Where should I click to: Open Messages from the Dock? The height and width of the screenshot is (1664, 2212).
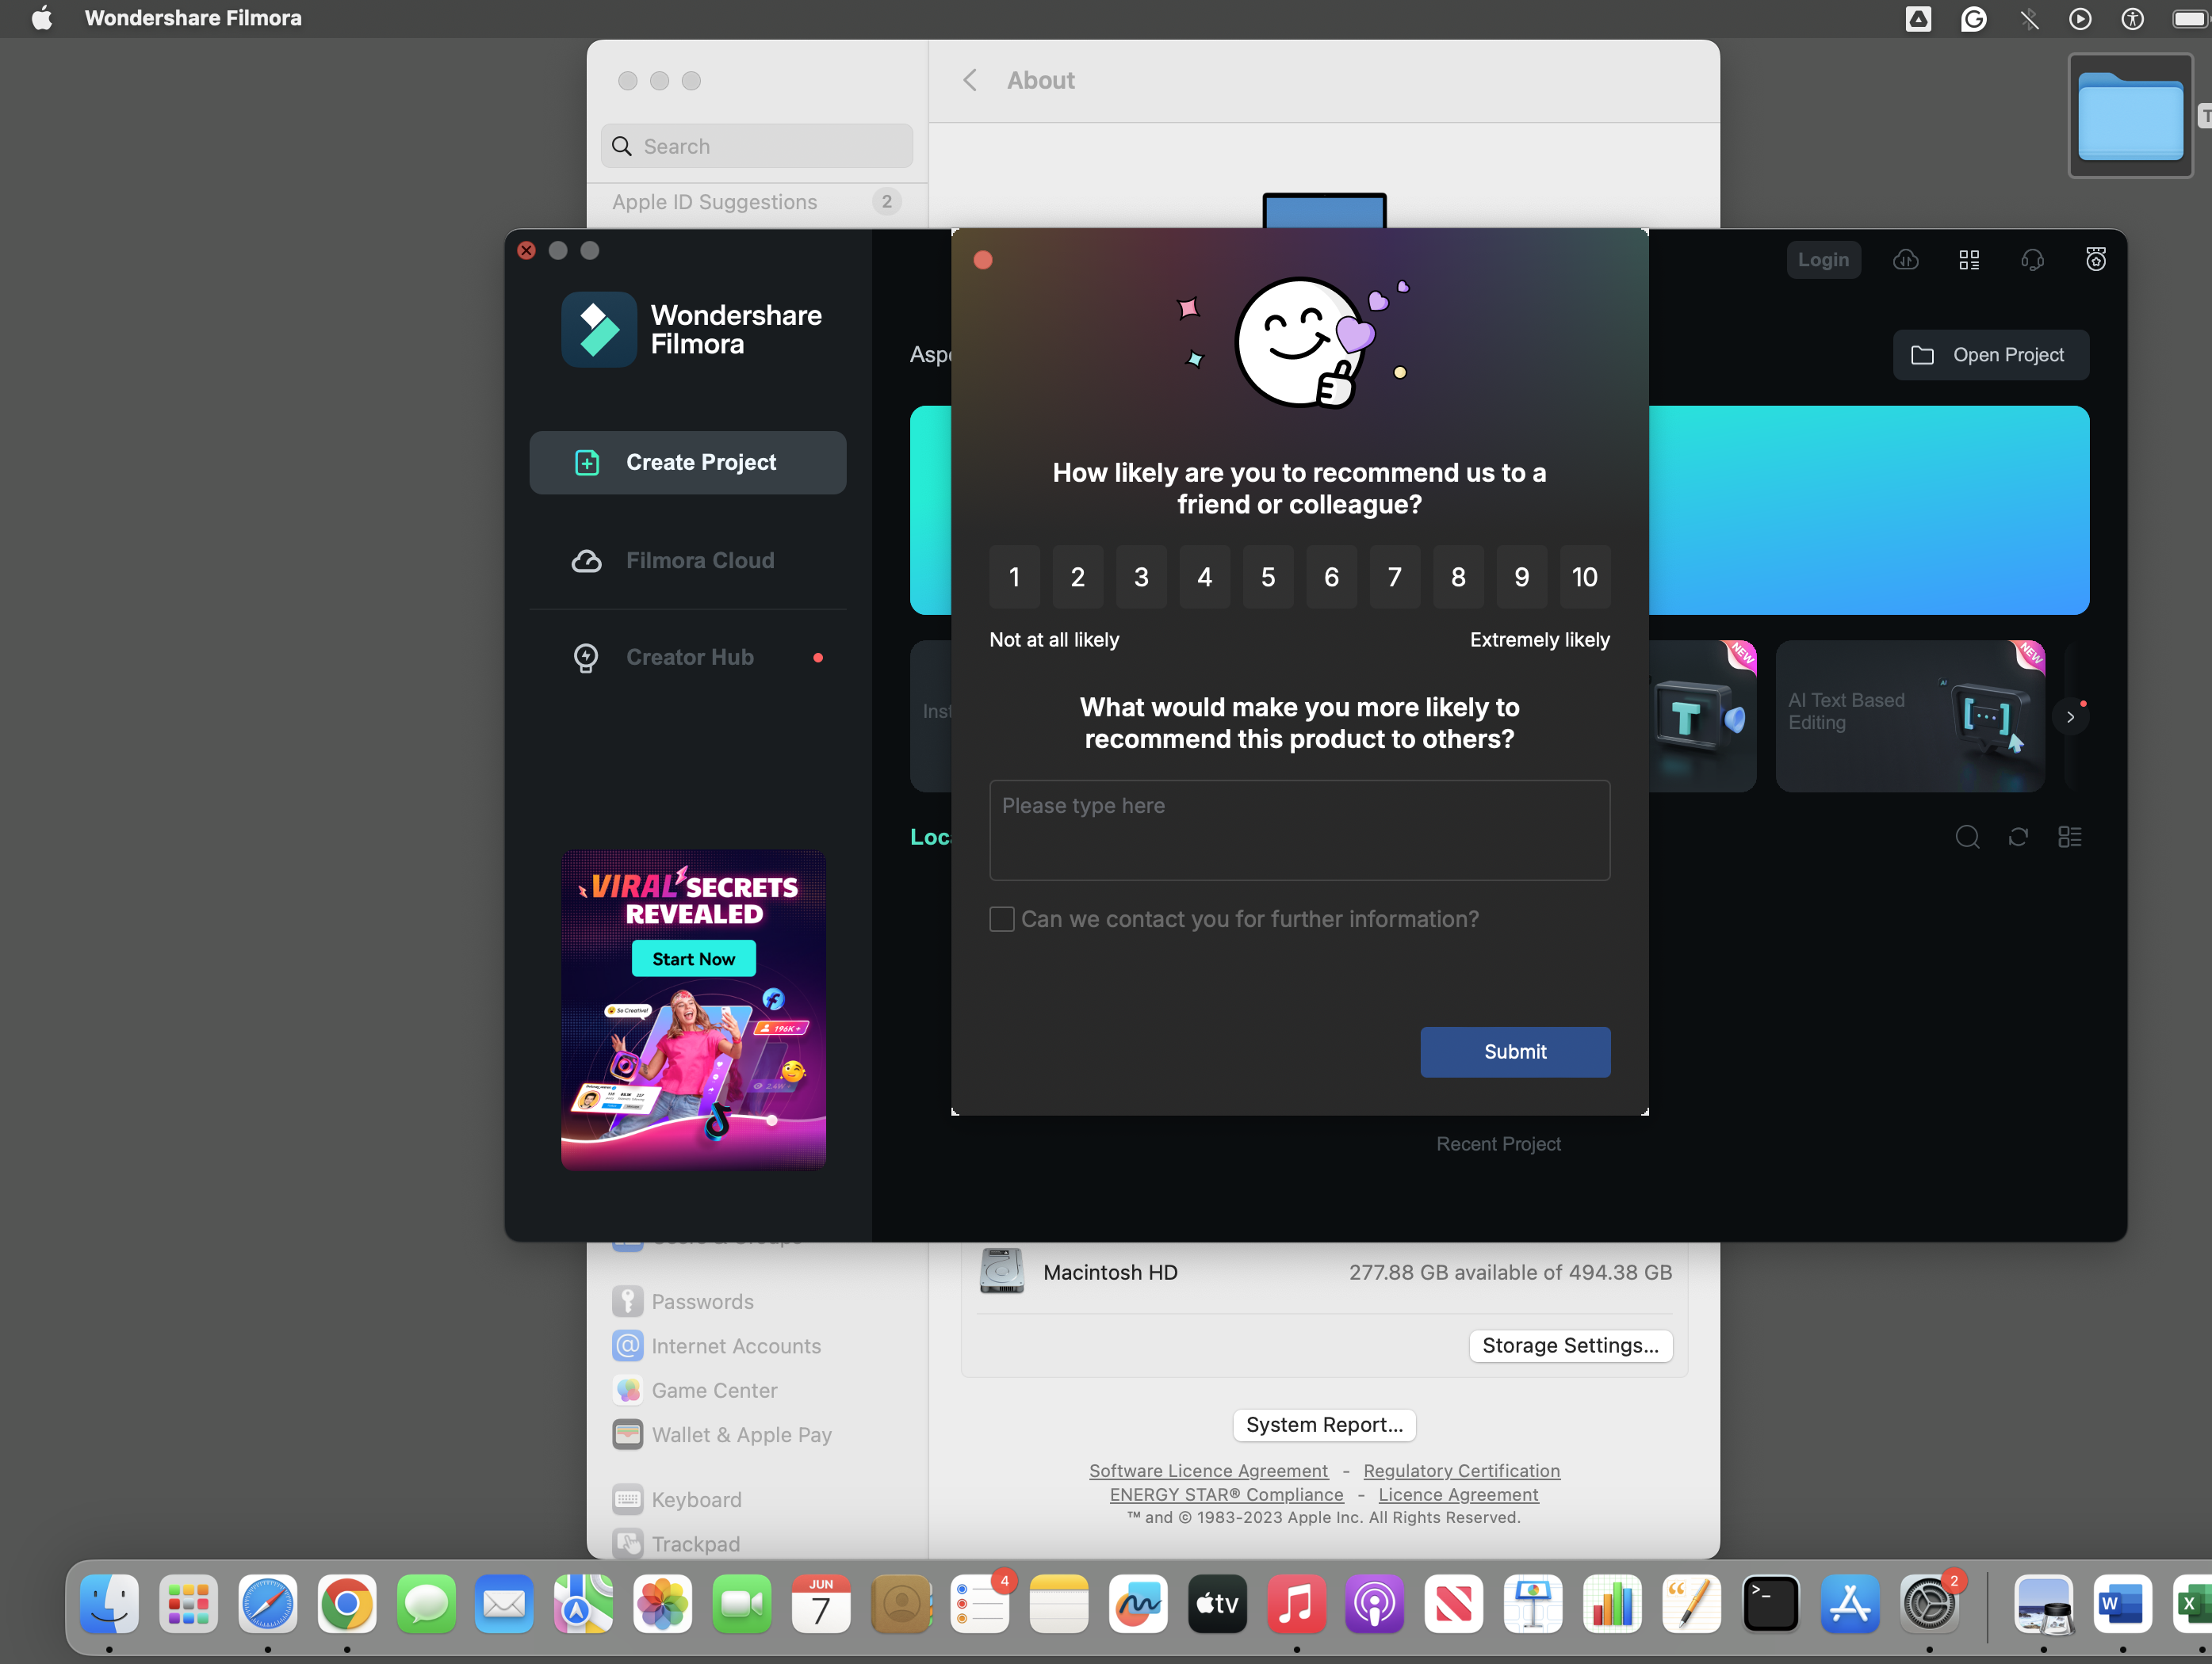click(426, 1604)
